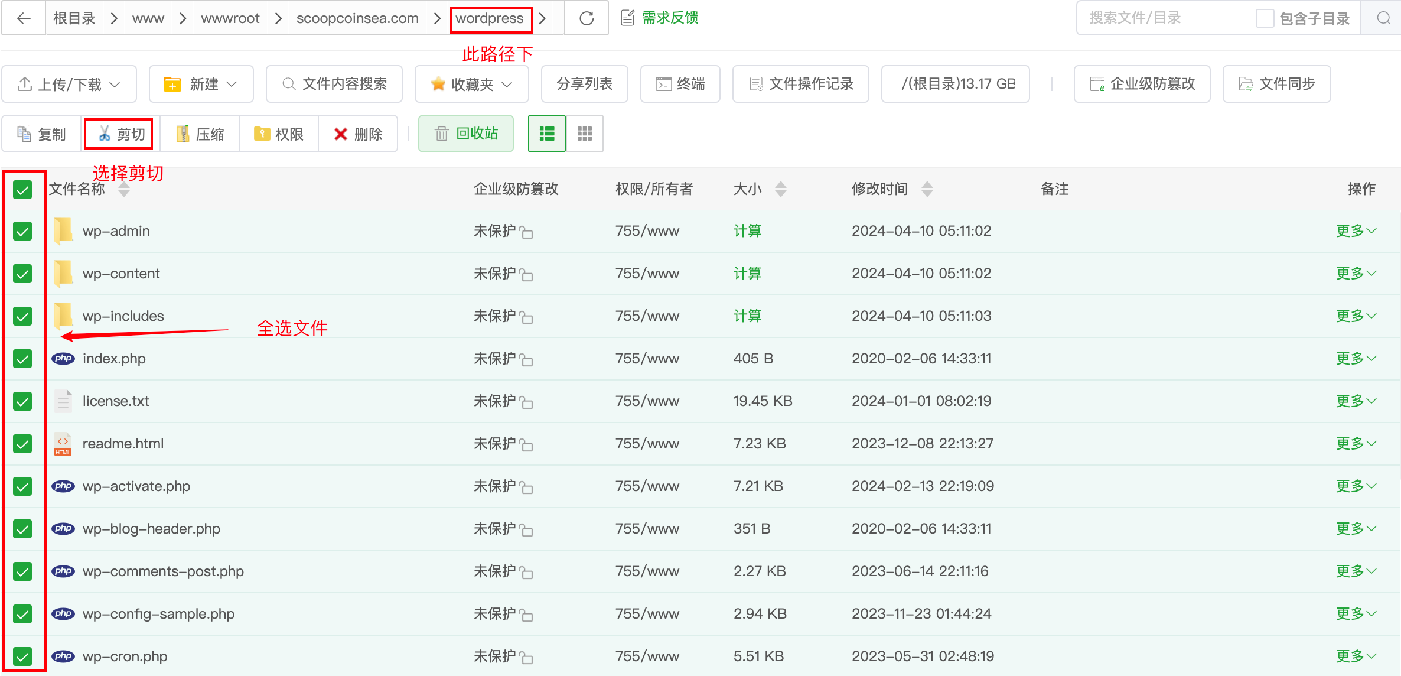
Task: Expand 更多 menu for readme.html
Action: [1356, 444]
